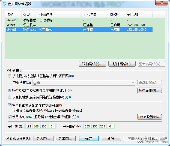Click 添加网络(E) button
This screenshot has width=170, height=146.
coord(93,64)
